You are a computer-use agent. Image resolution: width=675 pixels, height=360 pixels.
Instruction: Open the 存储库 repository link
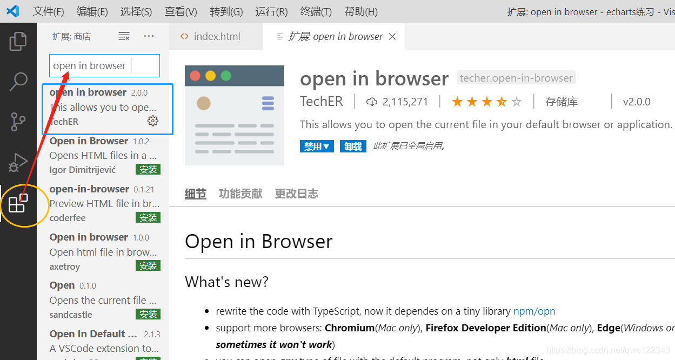coord(562,102)
